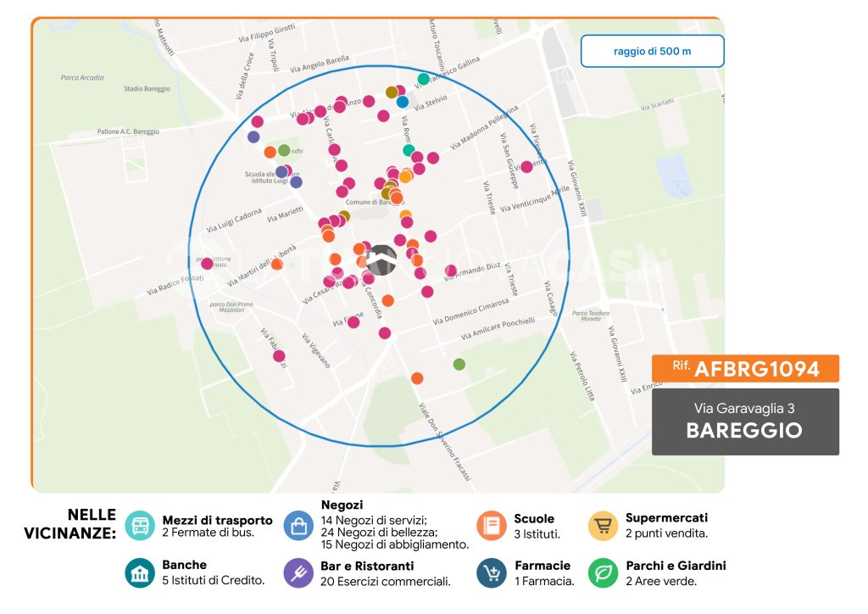The image size is (868, 614).
Task: Click the raggio di 500 m button
Action: [652, 51]
